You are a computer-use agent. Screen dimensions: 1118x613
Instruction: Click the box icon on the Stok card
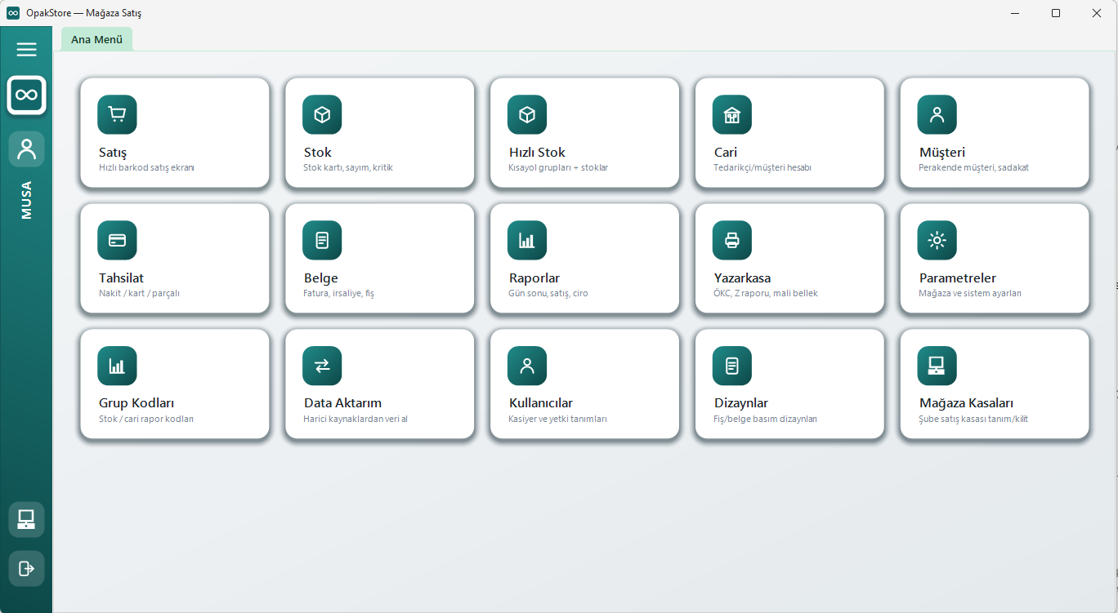[322, 115]
